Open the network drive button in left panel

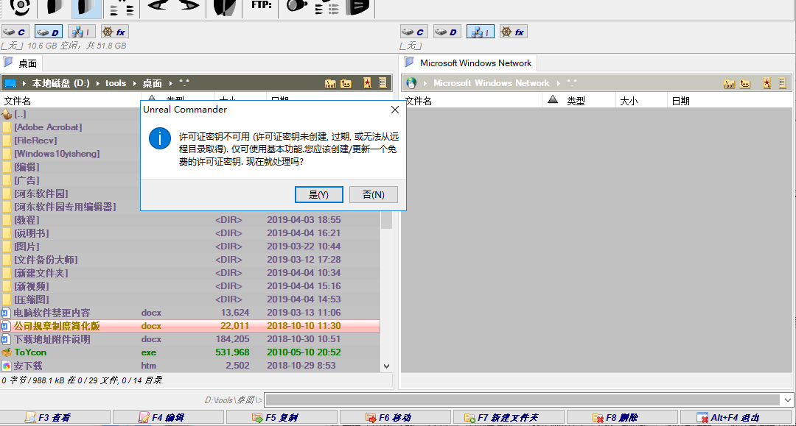(x=81, y=32)
